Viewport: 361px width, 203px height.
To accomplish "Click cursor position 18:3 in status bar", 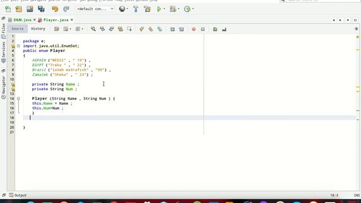I will pos(334,195).
